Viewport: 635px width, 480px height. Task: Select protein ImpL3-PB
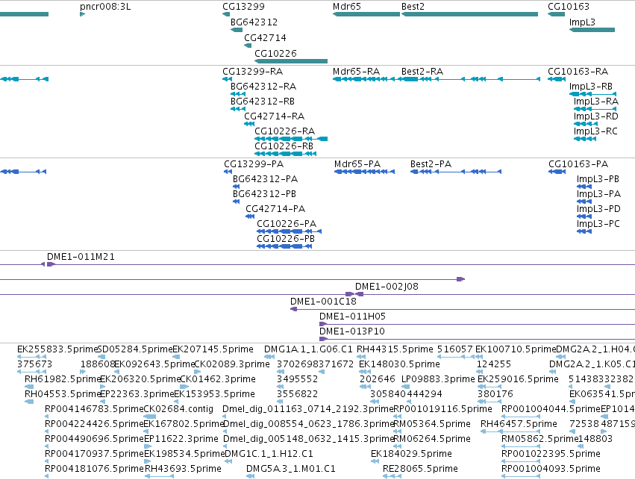[x=584, y=187]
